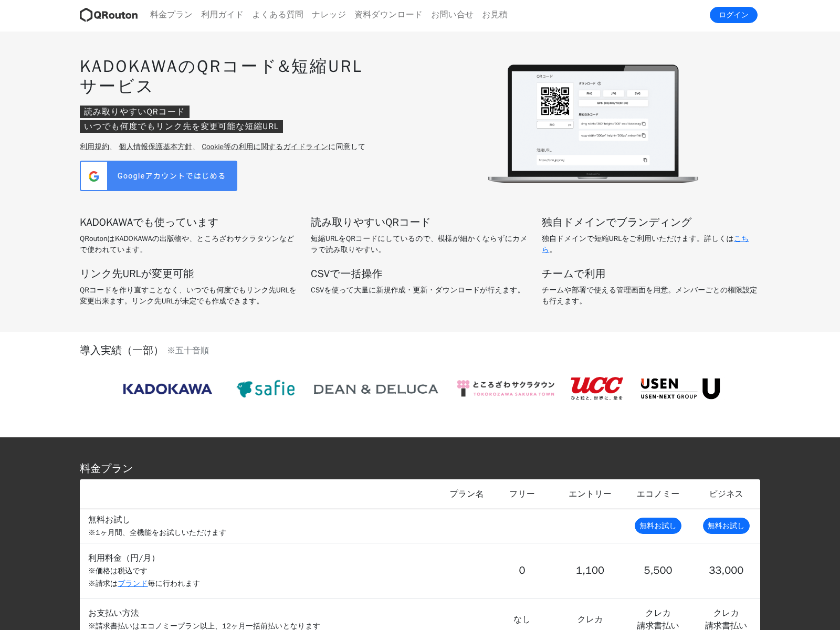Open the Cookie等の利用に関するガイドライン link
This screenshot has height=630, width=840.
[x=265, y=146]
